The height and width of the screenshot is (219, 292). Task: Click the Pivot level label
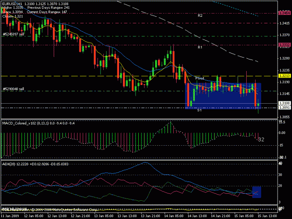199,78
